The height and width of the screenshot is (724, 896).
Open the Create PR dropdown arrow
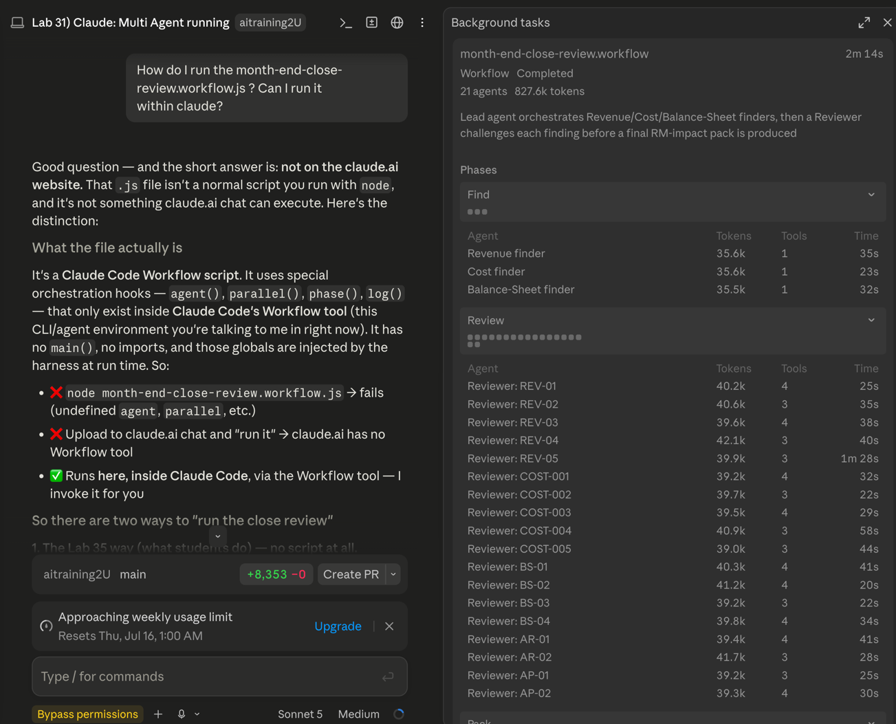393,574
